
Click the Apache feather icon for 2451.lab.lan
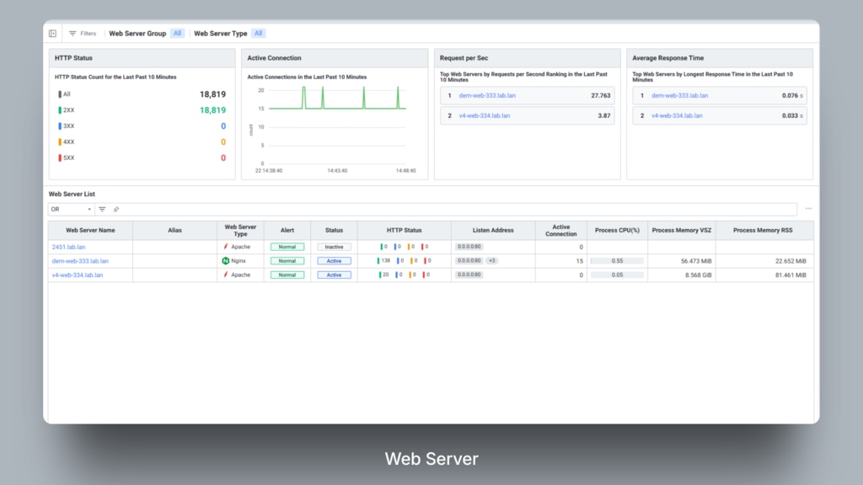(x=226, y=247)
